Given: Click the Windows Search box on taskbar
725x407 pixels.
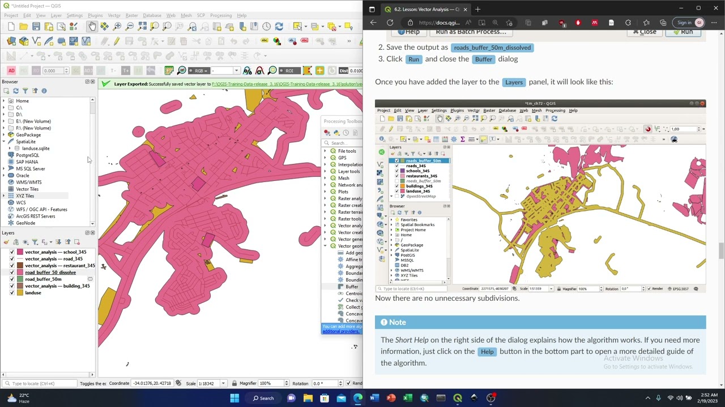Looking at the screenshot, I should click(263, 398).
